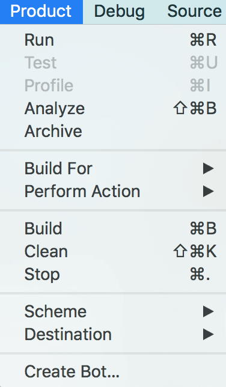Expand the Destination submenu arrow
The image size is (226, 387).
click(208, 335)
